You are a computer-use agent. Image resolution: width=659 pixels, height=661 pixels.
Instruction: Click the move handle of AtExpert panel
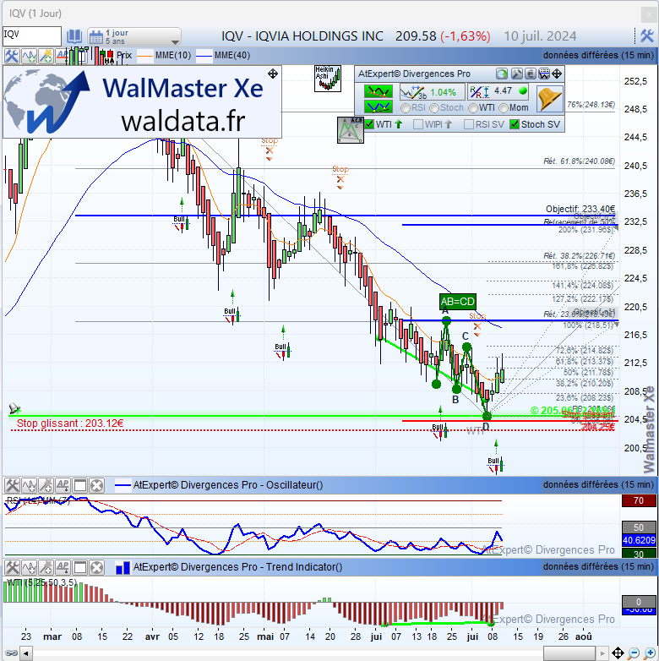(557, 74)
